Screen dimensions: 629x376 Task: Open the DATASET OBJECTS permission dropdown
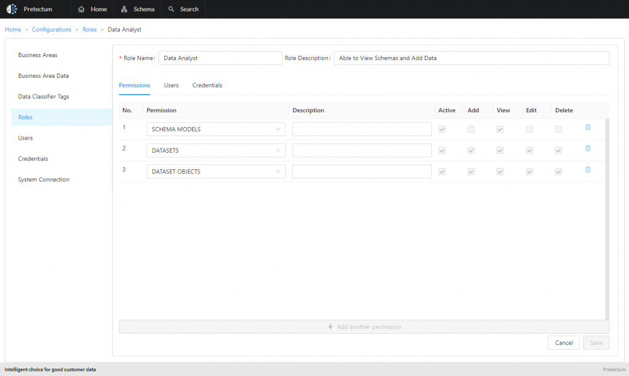coord(216,171)
